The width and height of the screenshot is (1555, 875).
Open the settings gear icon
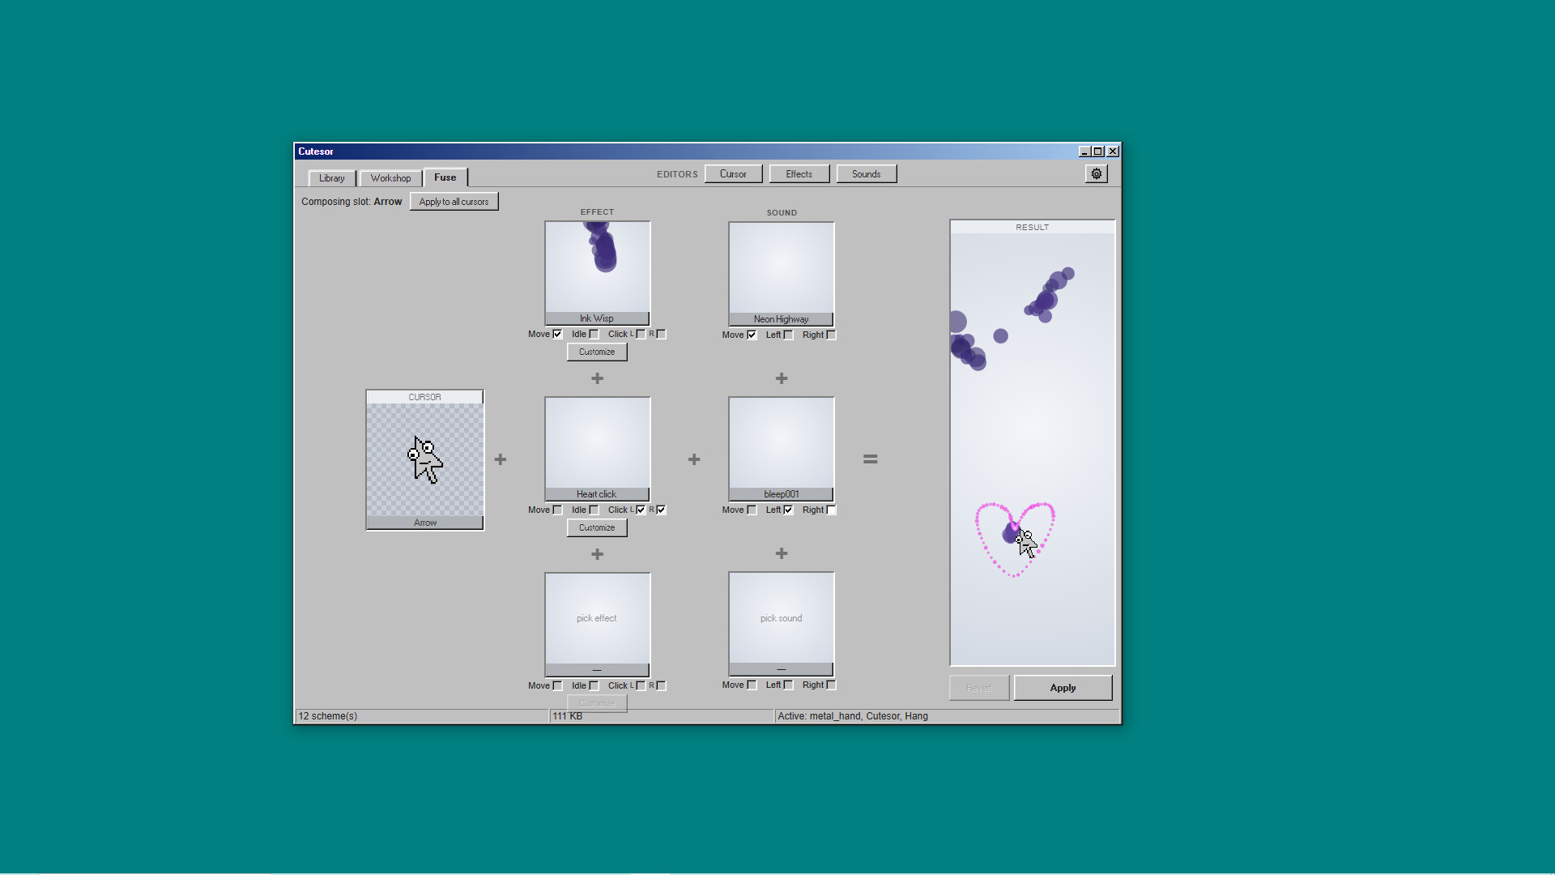coord(1097,174)
